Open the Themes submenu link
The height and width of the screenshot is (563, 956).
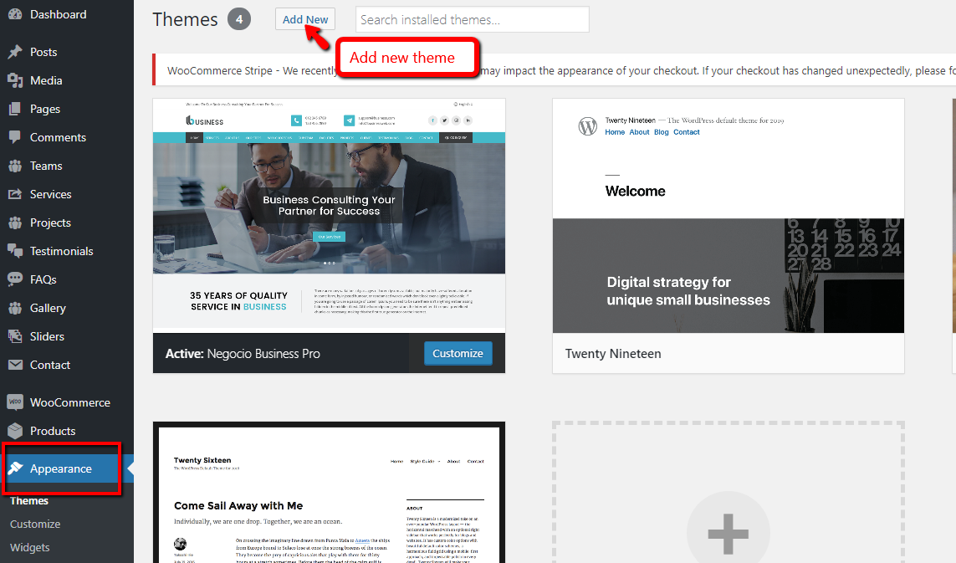(x=29, y=501)
